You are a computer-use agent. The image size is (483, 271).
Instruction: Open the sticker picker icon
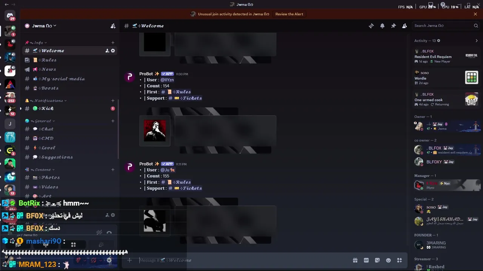click(x=377, y=260)
